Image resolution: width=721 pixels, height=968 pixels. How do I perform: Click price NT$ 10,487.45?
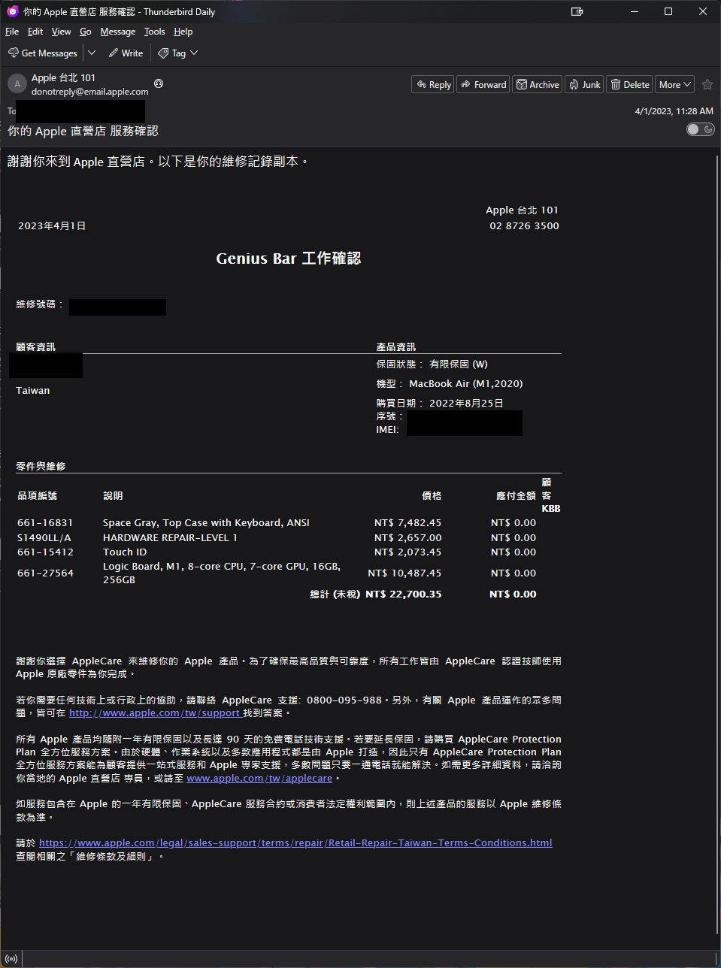(404, 573)
